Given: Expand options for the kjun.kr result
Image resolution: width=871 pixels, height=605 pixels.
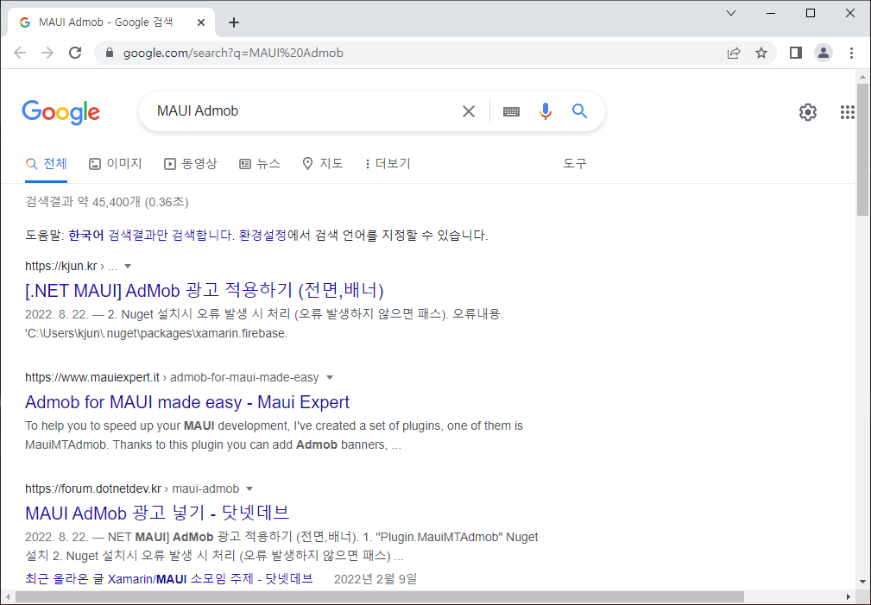Looking at the screenshot, I should 127,266.
